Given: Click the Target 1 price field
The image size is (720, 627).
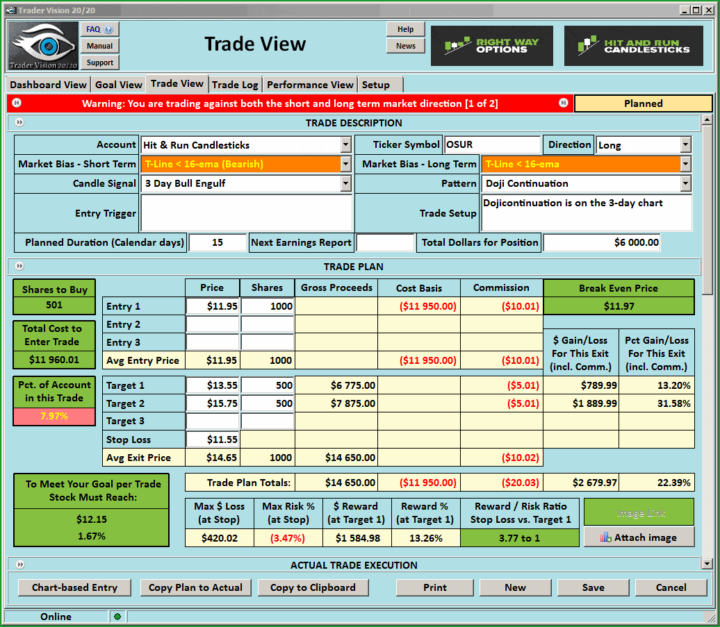Looking at the screenshot, I should coord(213,385).
